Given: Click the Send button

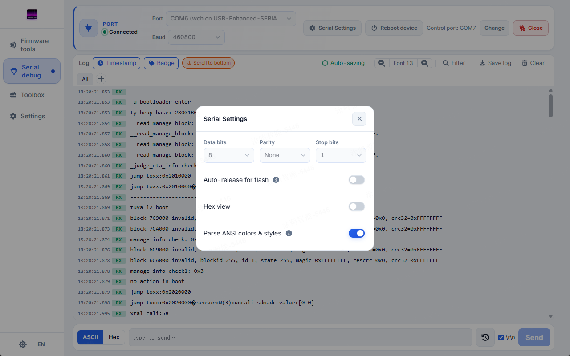Looking at the screenshot, I should (x=534, y=337).
